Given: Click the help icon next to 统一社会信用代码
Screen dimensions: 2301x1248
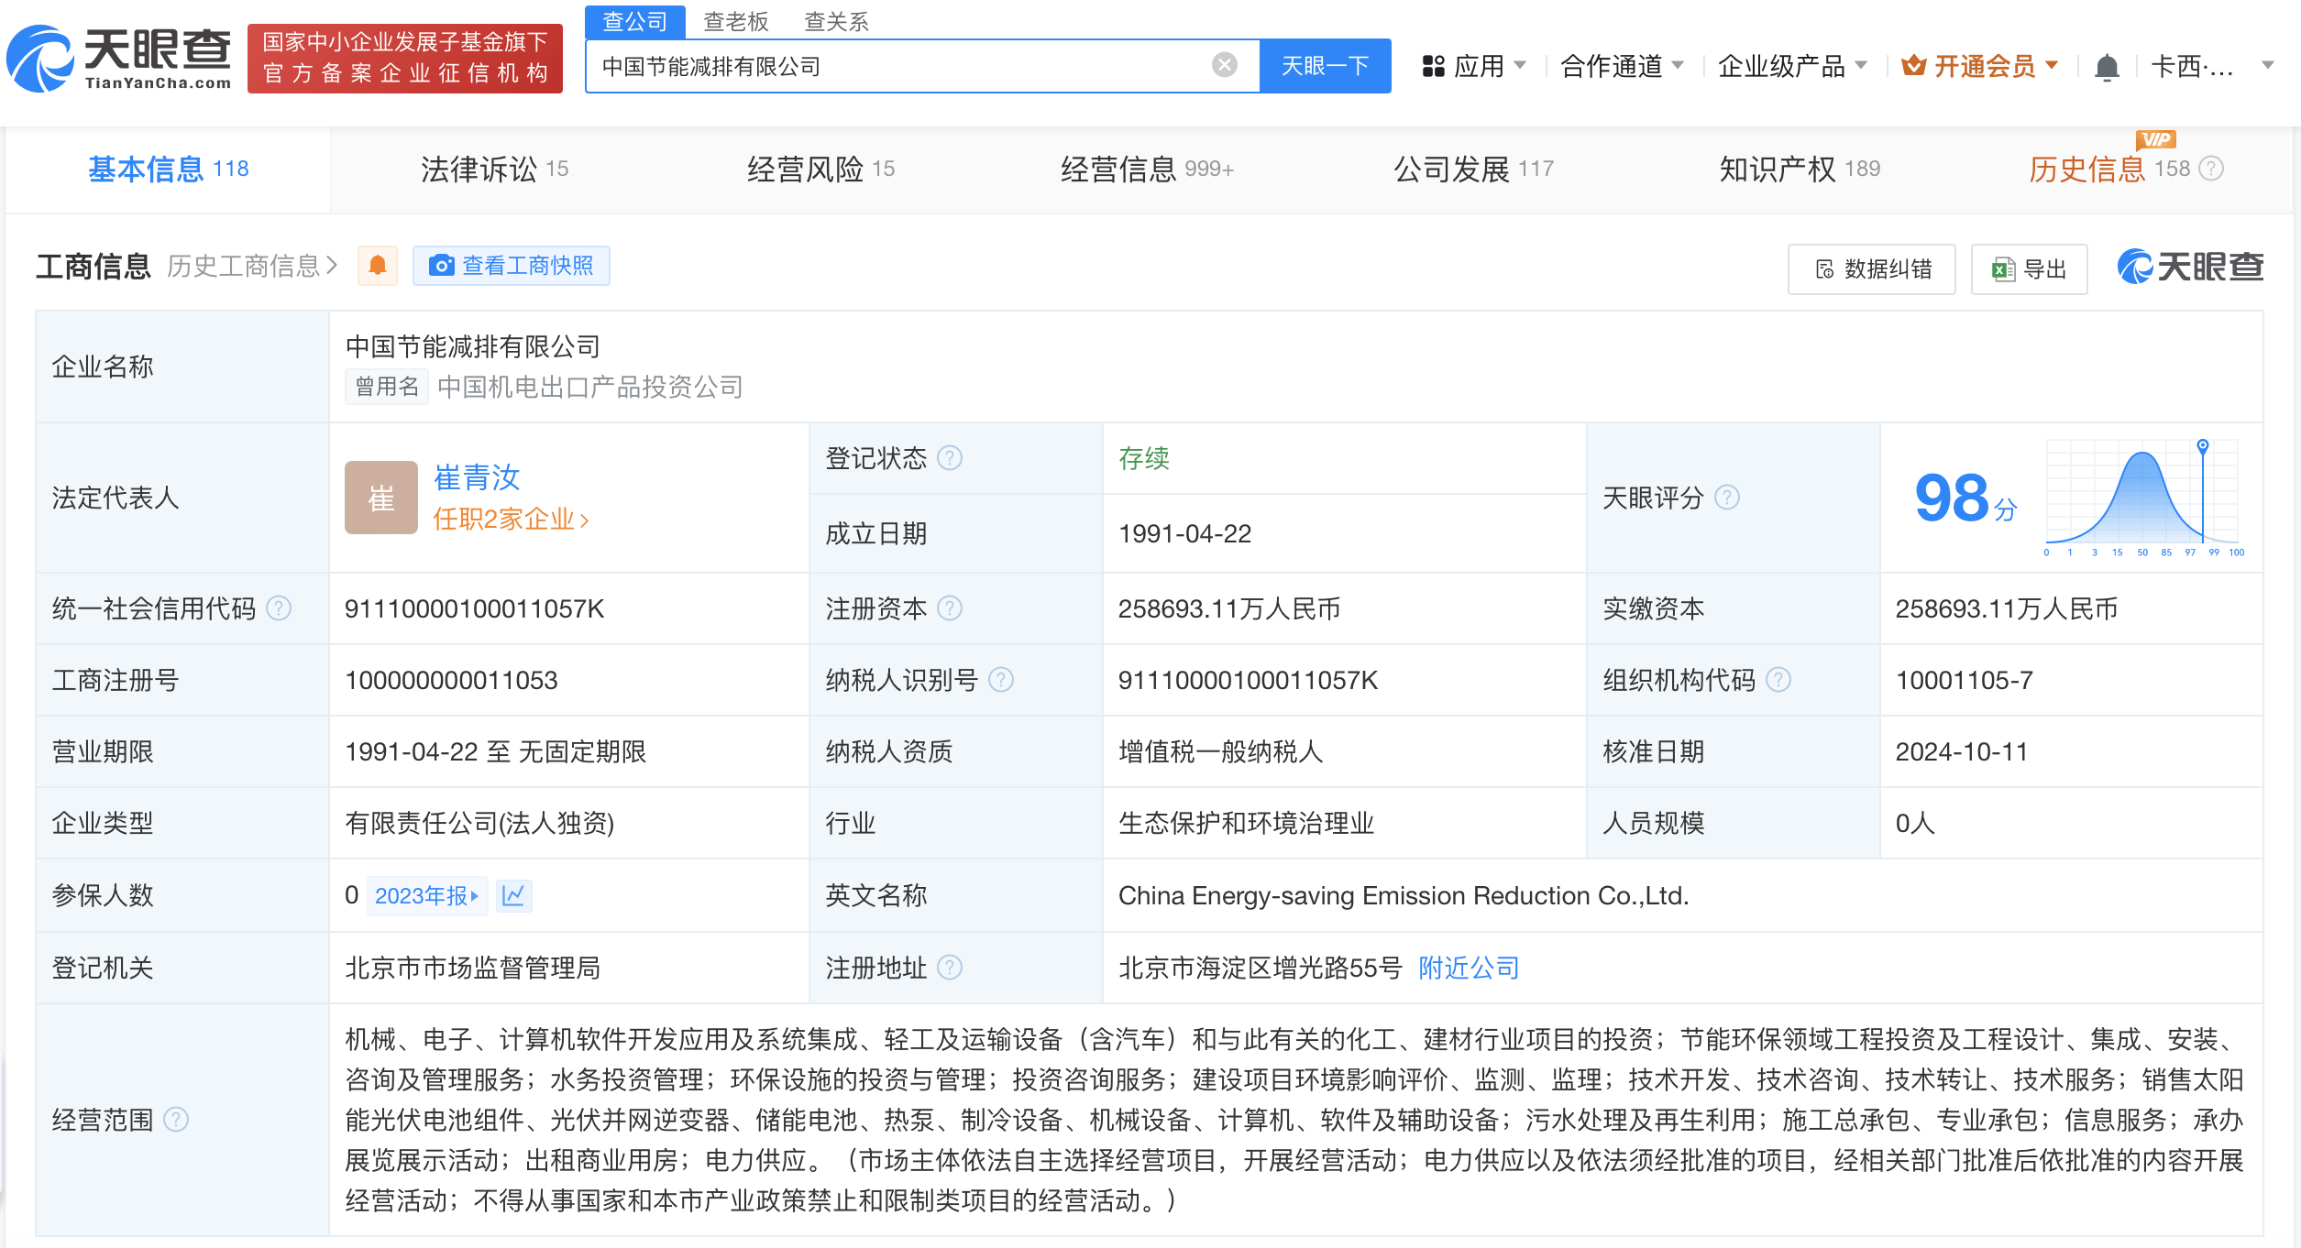Looking at the screenshot, I should tap(279, 608).
